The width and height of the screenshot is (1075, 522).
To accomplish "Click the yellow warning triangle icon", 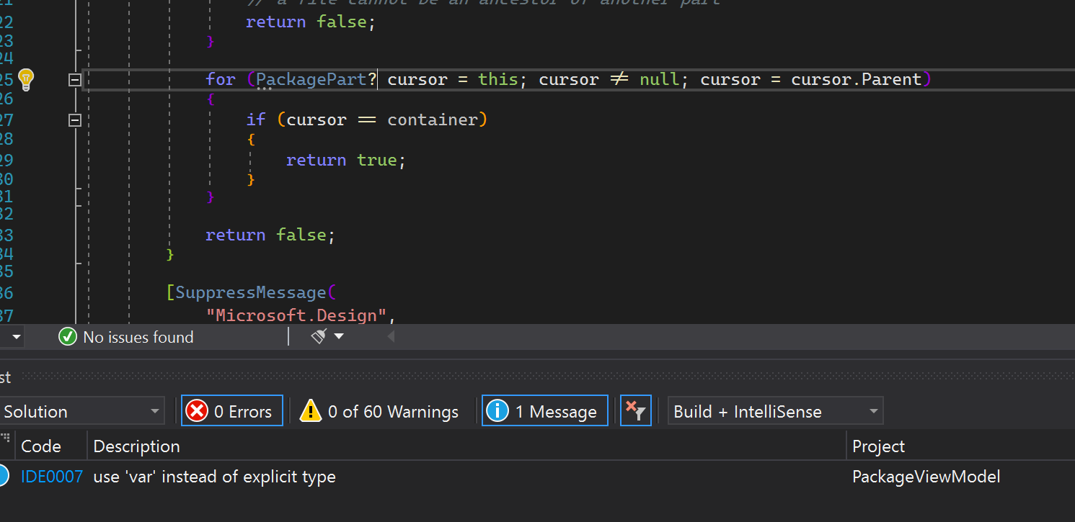I will click(311, 410).
